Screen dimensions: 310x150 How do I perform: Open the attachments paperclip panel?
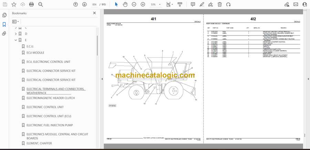[4, 33]
